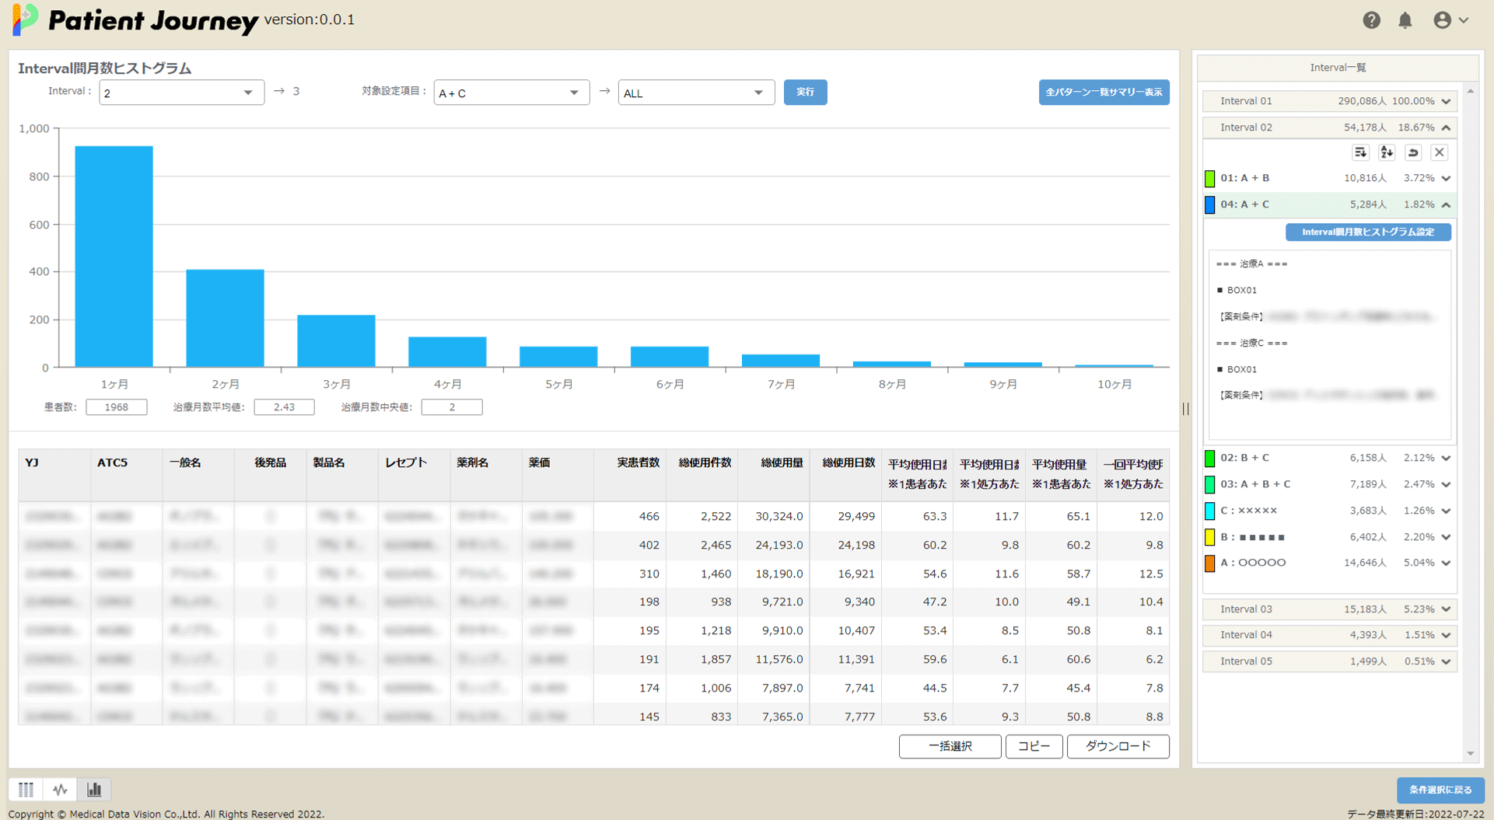Click the コピー button
Viewport: 1494px width, 820px height.
pos(1034,746)
